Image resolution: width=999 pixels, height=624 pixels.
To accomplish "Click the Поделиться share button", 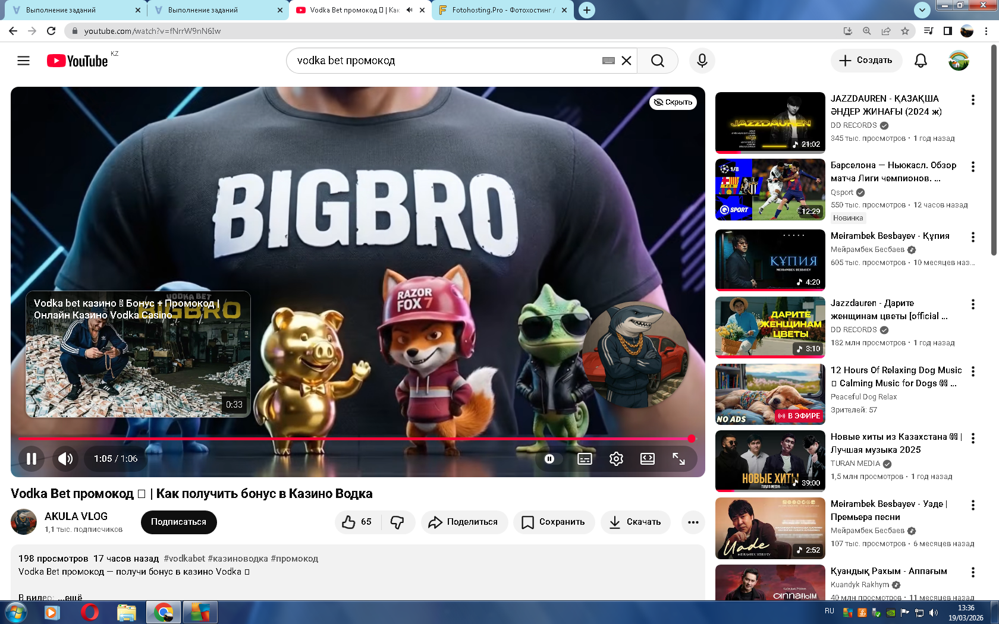I will (x=464, y=522).
